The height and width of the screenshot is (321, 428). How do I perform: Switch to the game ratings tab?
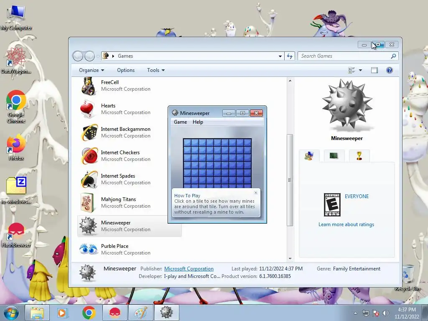[x=309, y=156]
